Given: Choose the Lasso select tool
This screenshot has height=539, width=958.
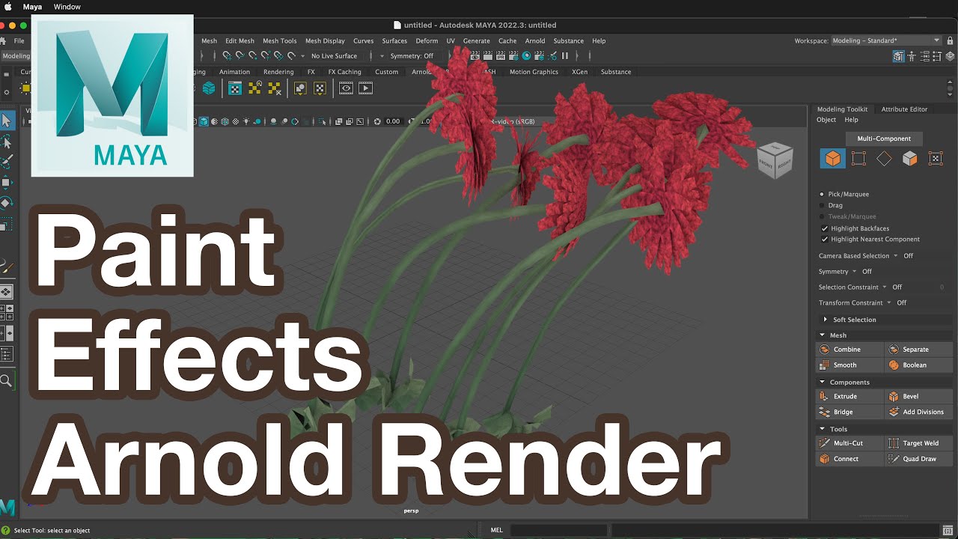Looking at the screenshot, I should pos(7,141).
